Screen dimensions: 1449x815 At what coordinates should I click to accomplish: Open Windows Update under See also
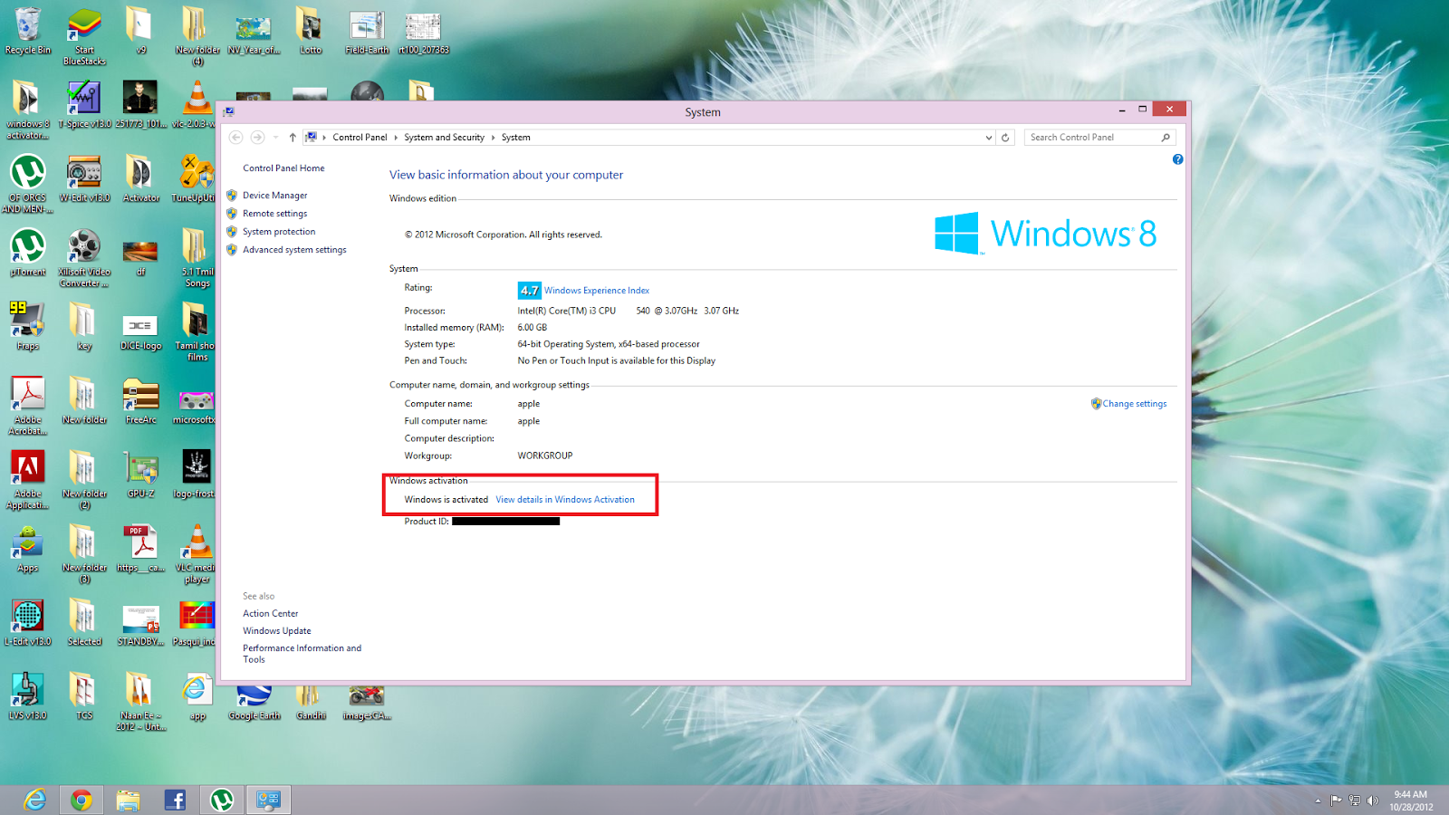276,631
